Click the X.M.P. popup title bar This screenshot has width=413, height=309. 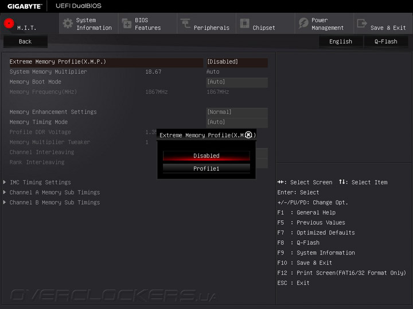206,135
